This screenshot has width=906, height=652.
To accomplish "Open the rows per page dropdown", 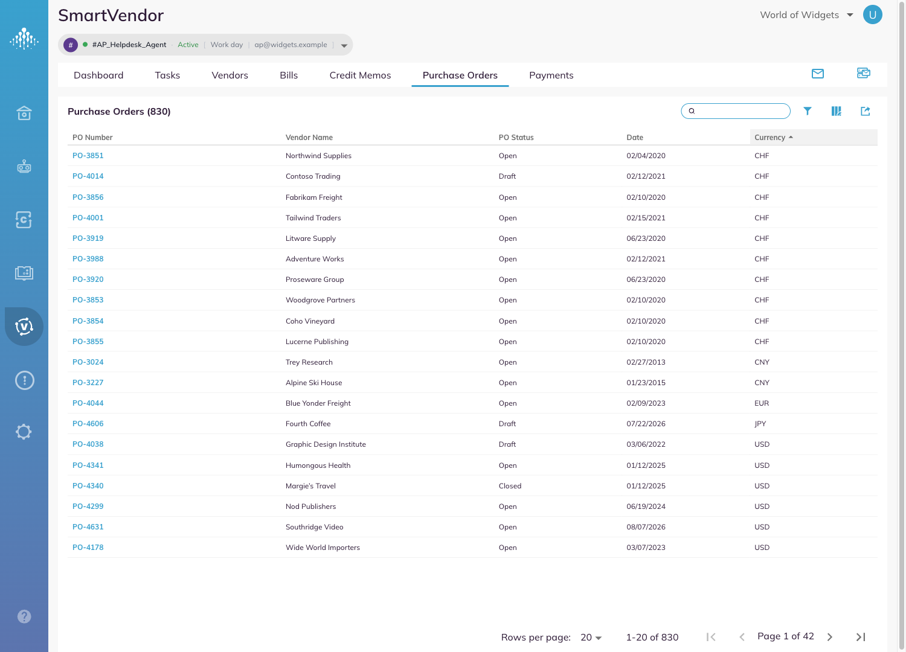I will pos(591,638).
